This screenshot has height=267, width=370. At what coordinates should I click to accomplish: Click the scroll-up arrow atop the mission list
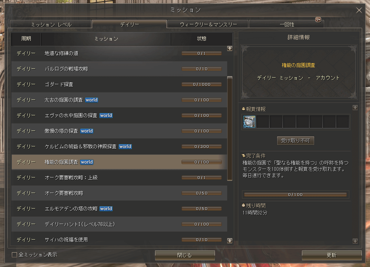coord(230,48)
